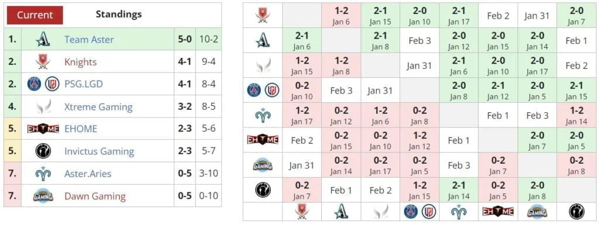The width and height of the screenshot is (599, 225).
Task: Open the Dawn Gaming team link
Action: (95, 196)
